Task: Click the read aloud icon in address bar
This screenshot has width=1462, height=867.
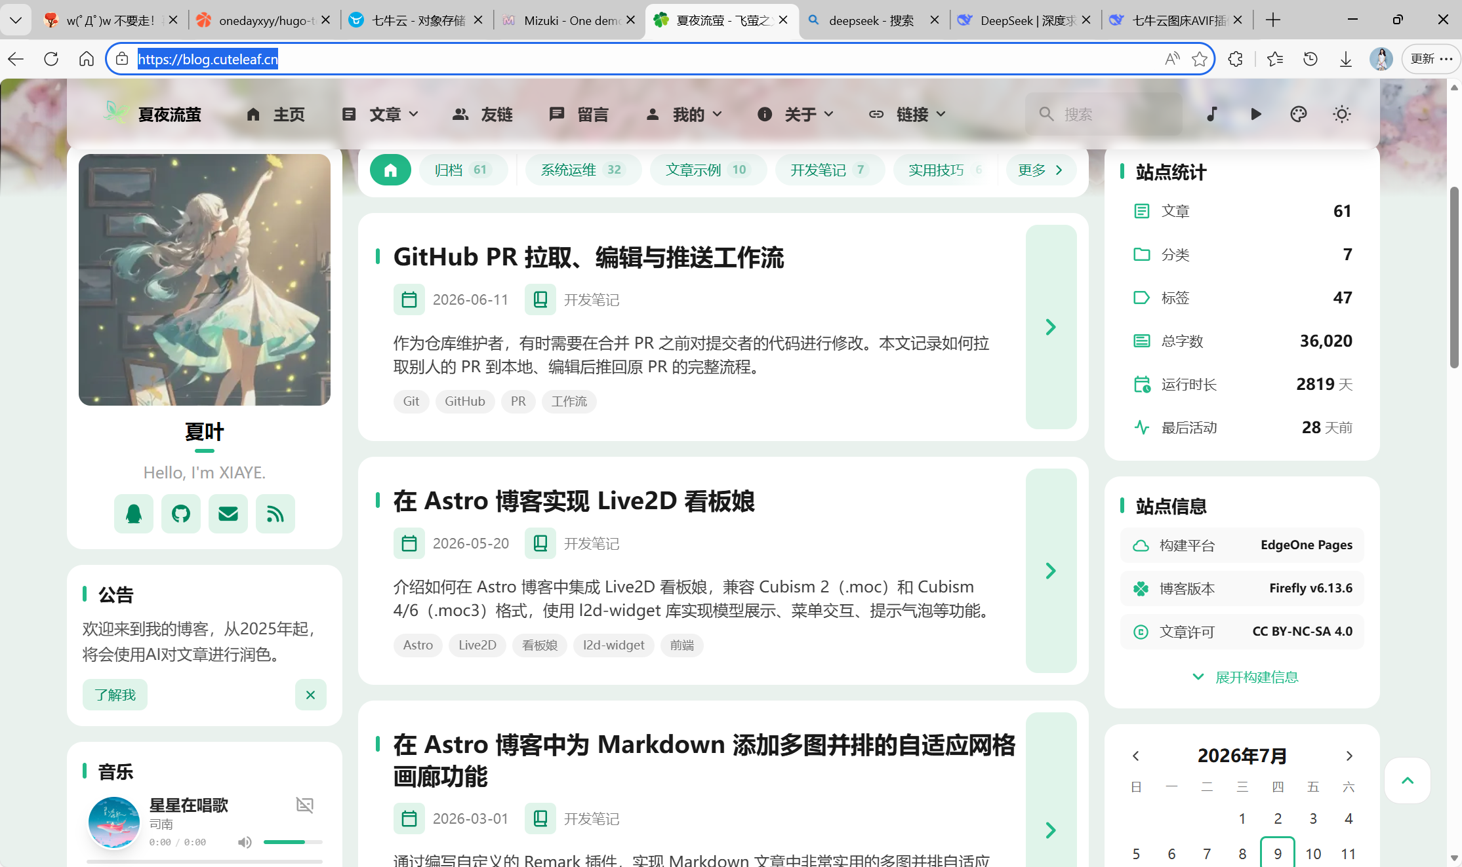Action: click(x=1172, y=59)
